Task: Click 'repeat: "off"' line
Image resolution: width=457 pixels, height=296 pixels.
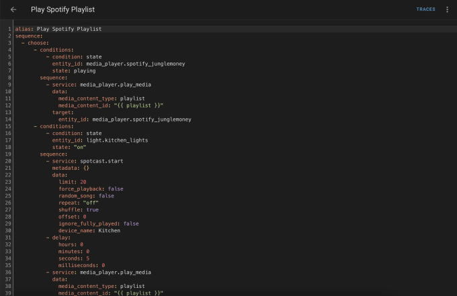Action: pos(79,203)
